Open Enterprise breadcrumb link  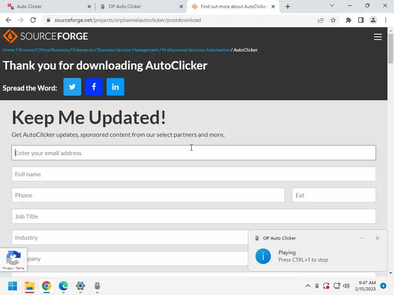[x=83, y=50]
